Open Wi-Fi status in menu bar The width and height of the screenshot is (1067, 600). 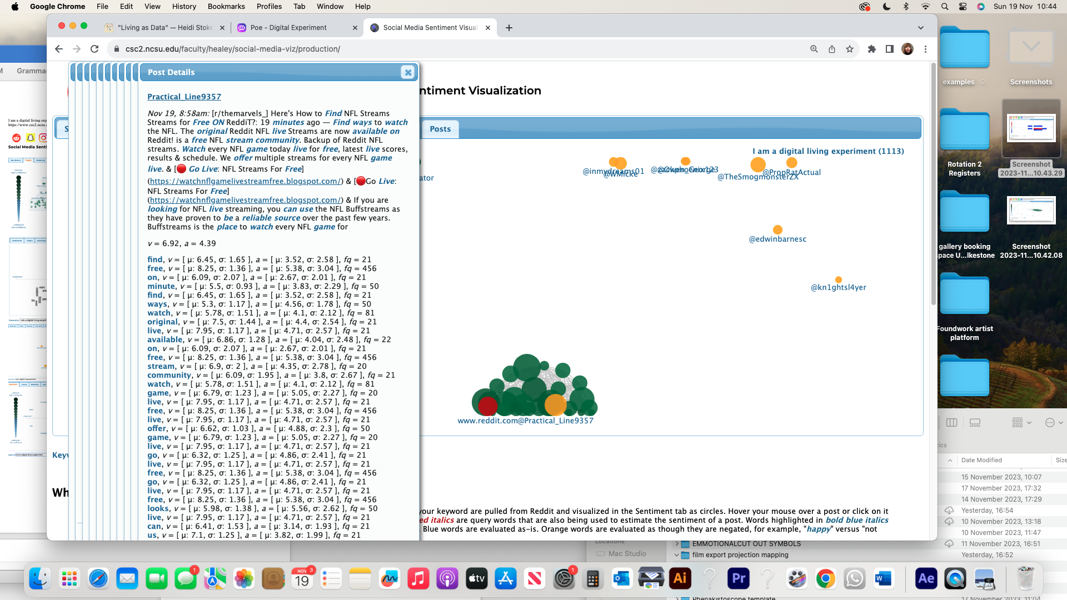[925, 7]
